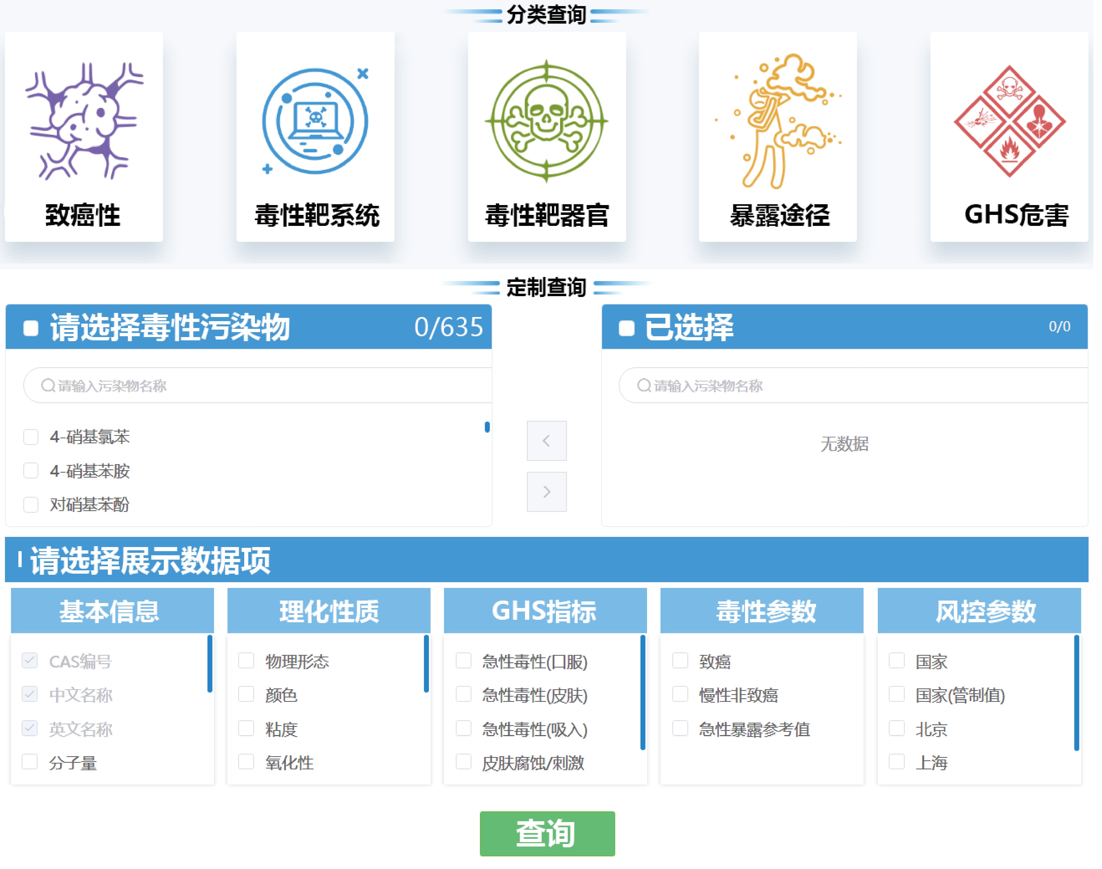Check the 上海 risk-control option
This screenshot has width=1102, height=869.
(896, 762)
